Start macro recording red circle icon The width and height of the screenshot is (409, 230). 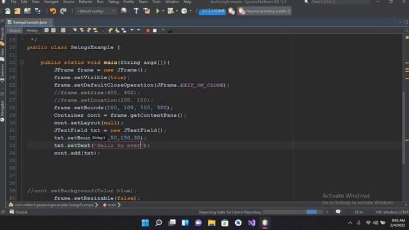(148, 31)
